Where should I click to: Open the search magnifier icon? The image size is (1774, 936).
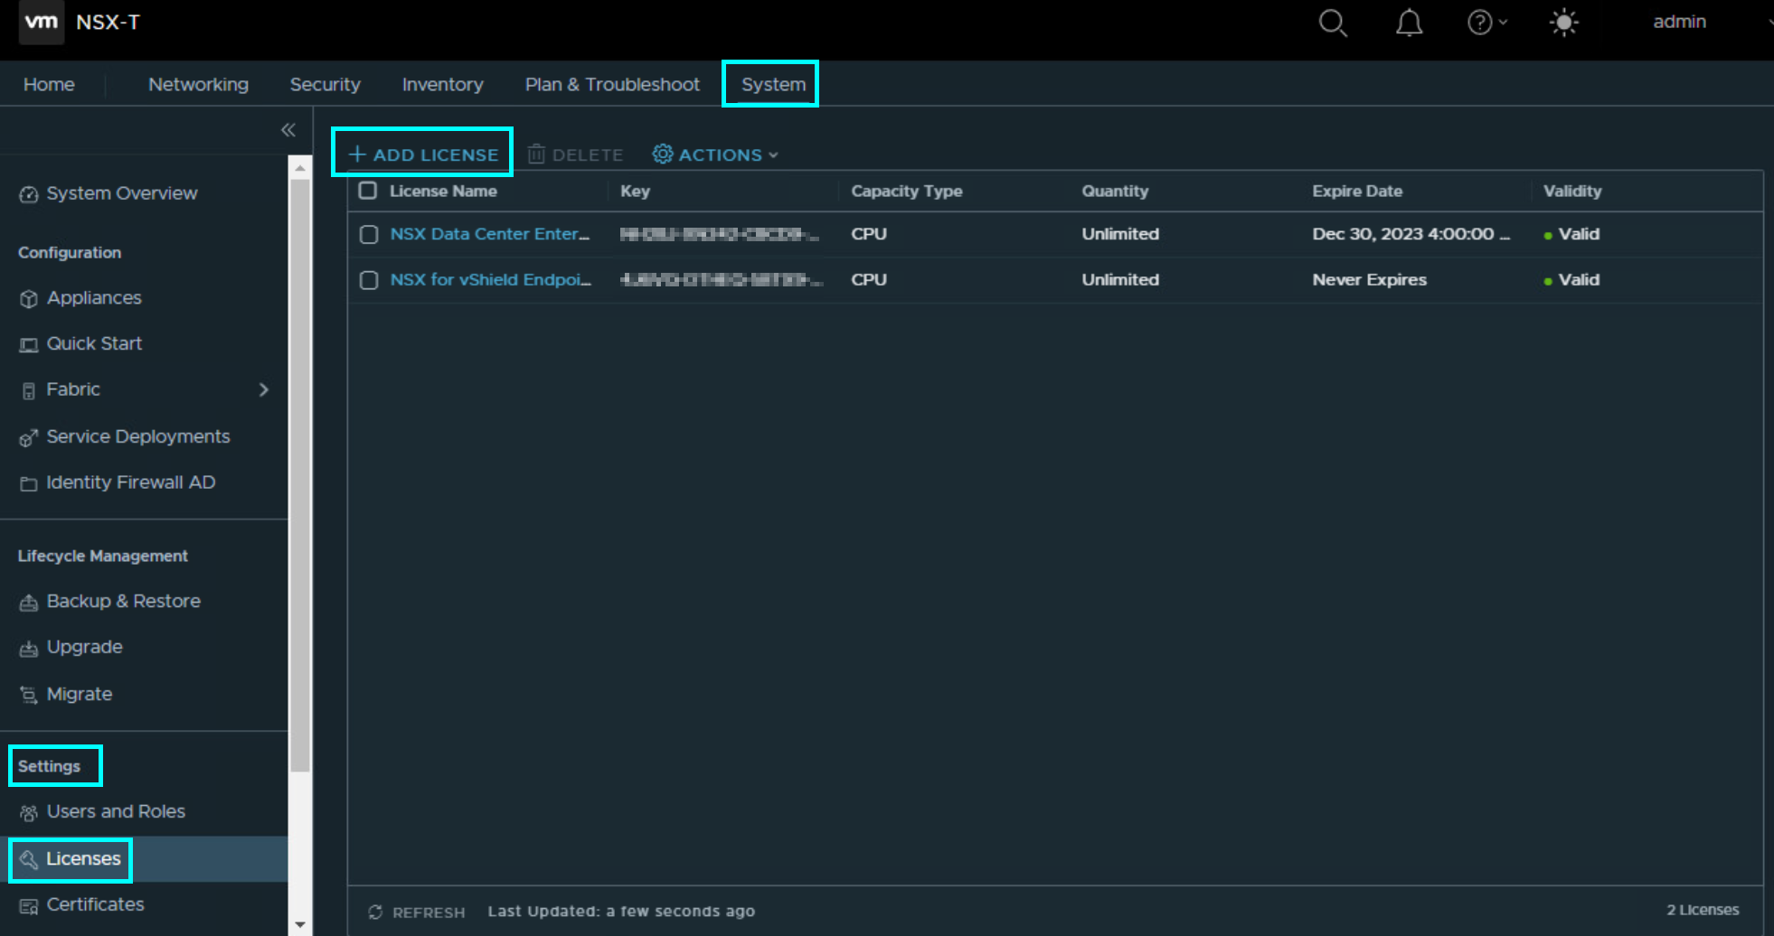1333,23
